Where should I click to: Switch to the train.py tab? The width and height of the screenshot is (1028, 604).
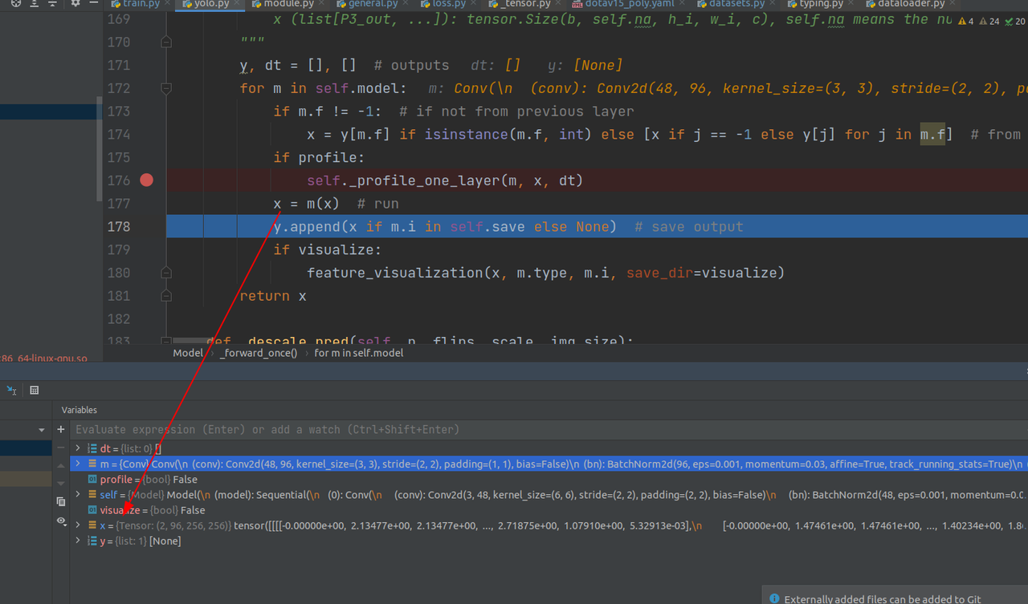(x=141, y=4)
